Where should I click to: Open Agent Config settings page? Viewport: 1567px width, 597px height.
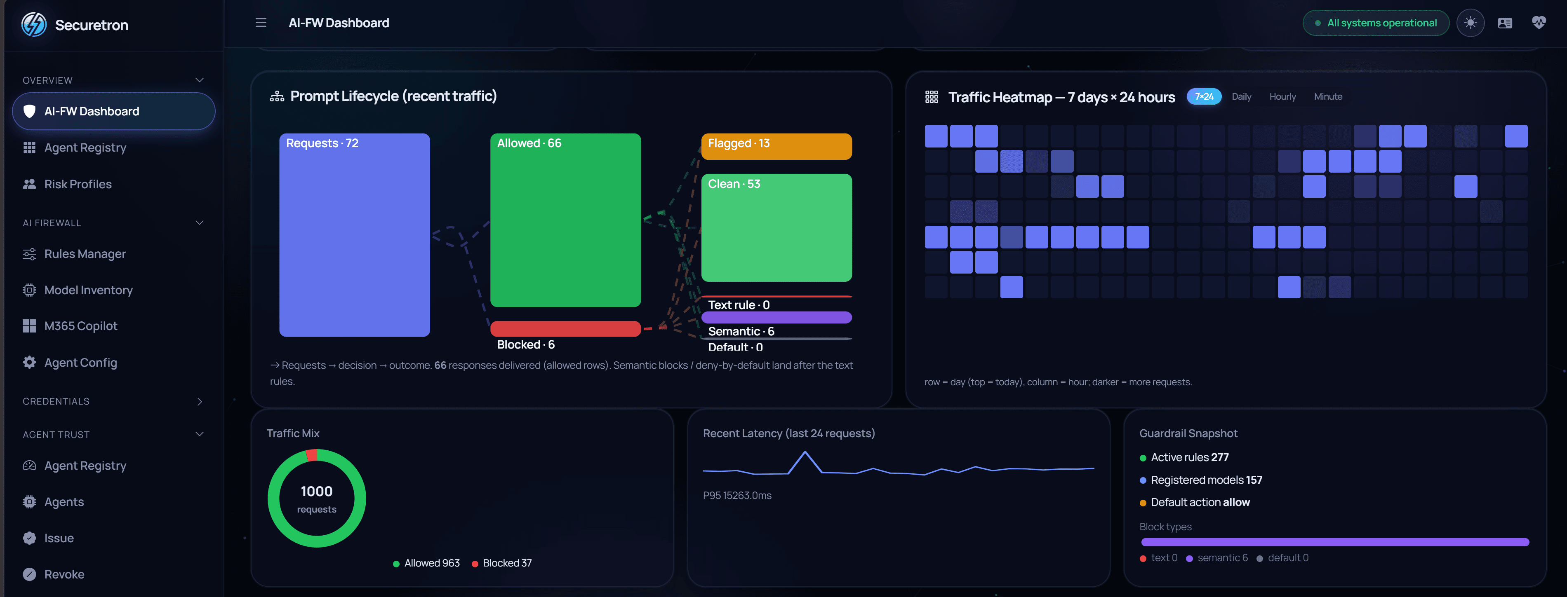[x=114, y=362]
